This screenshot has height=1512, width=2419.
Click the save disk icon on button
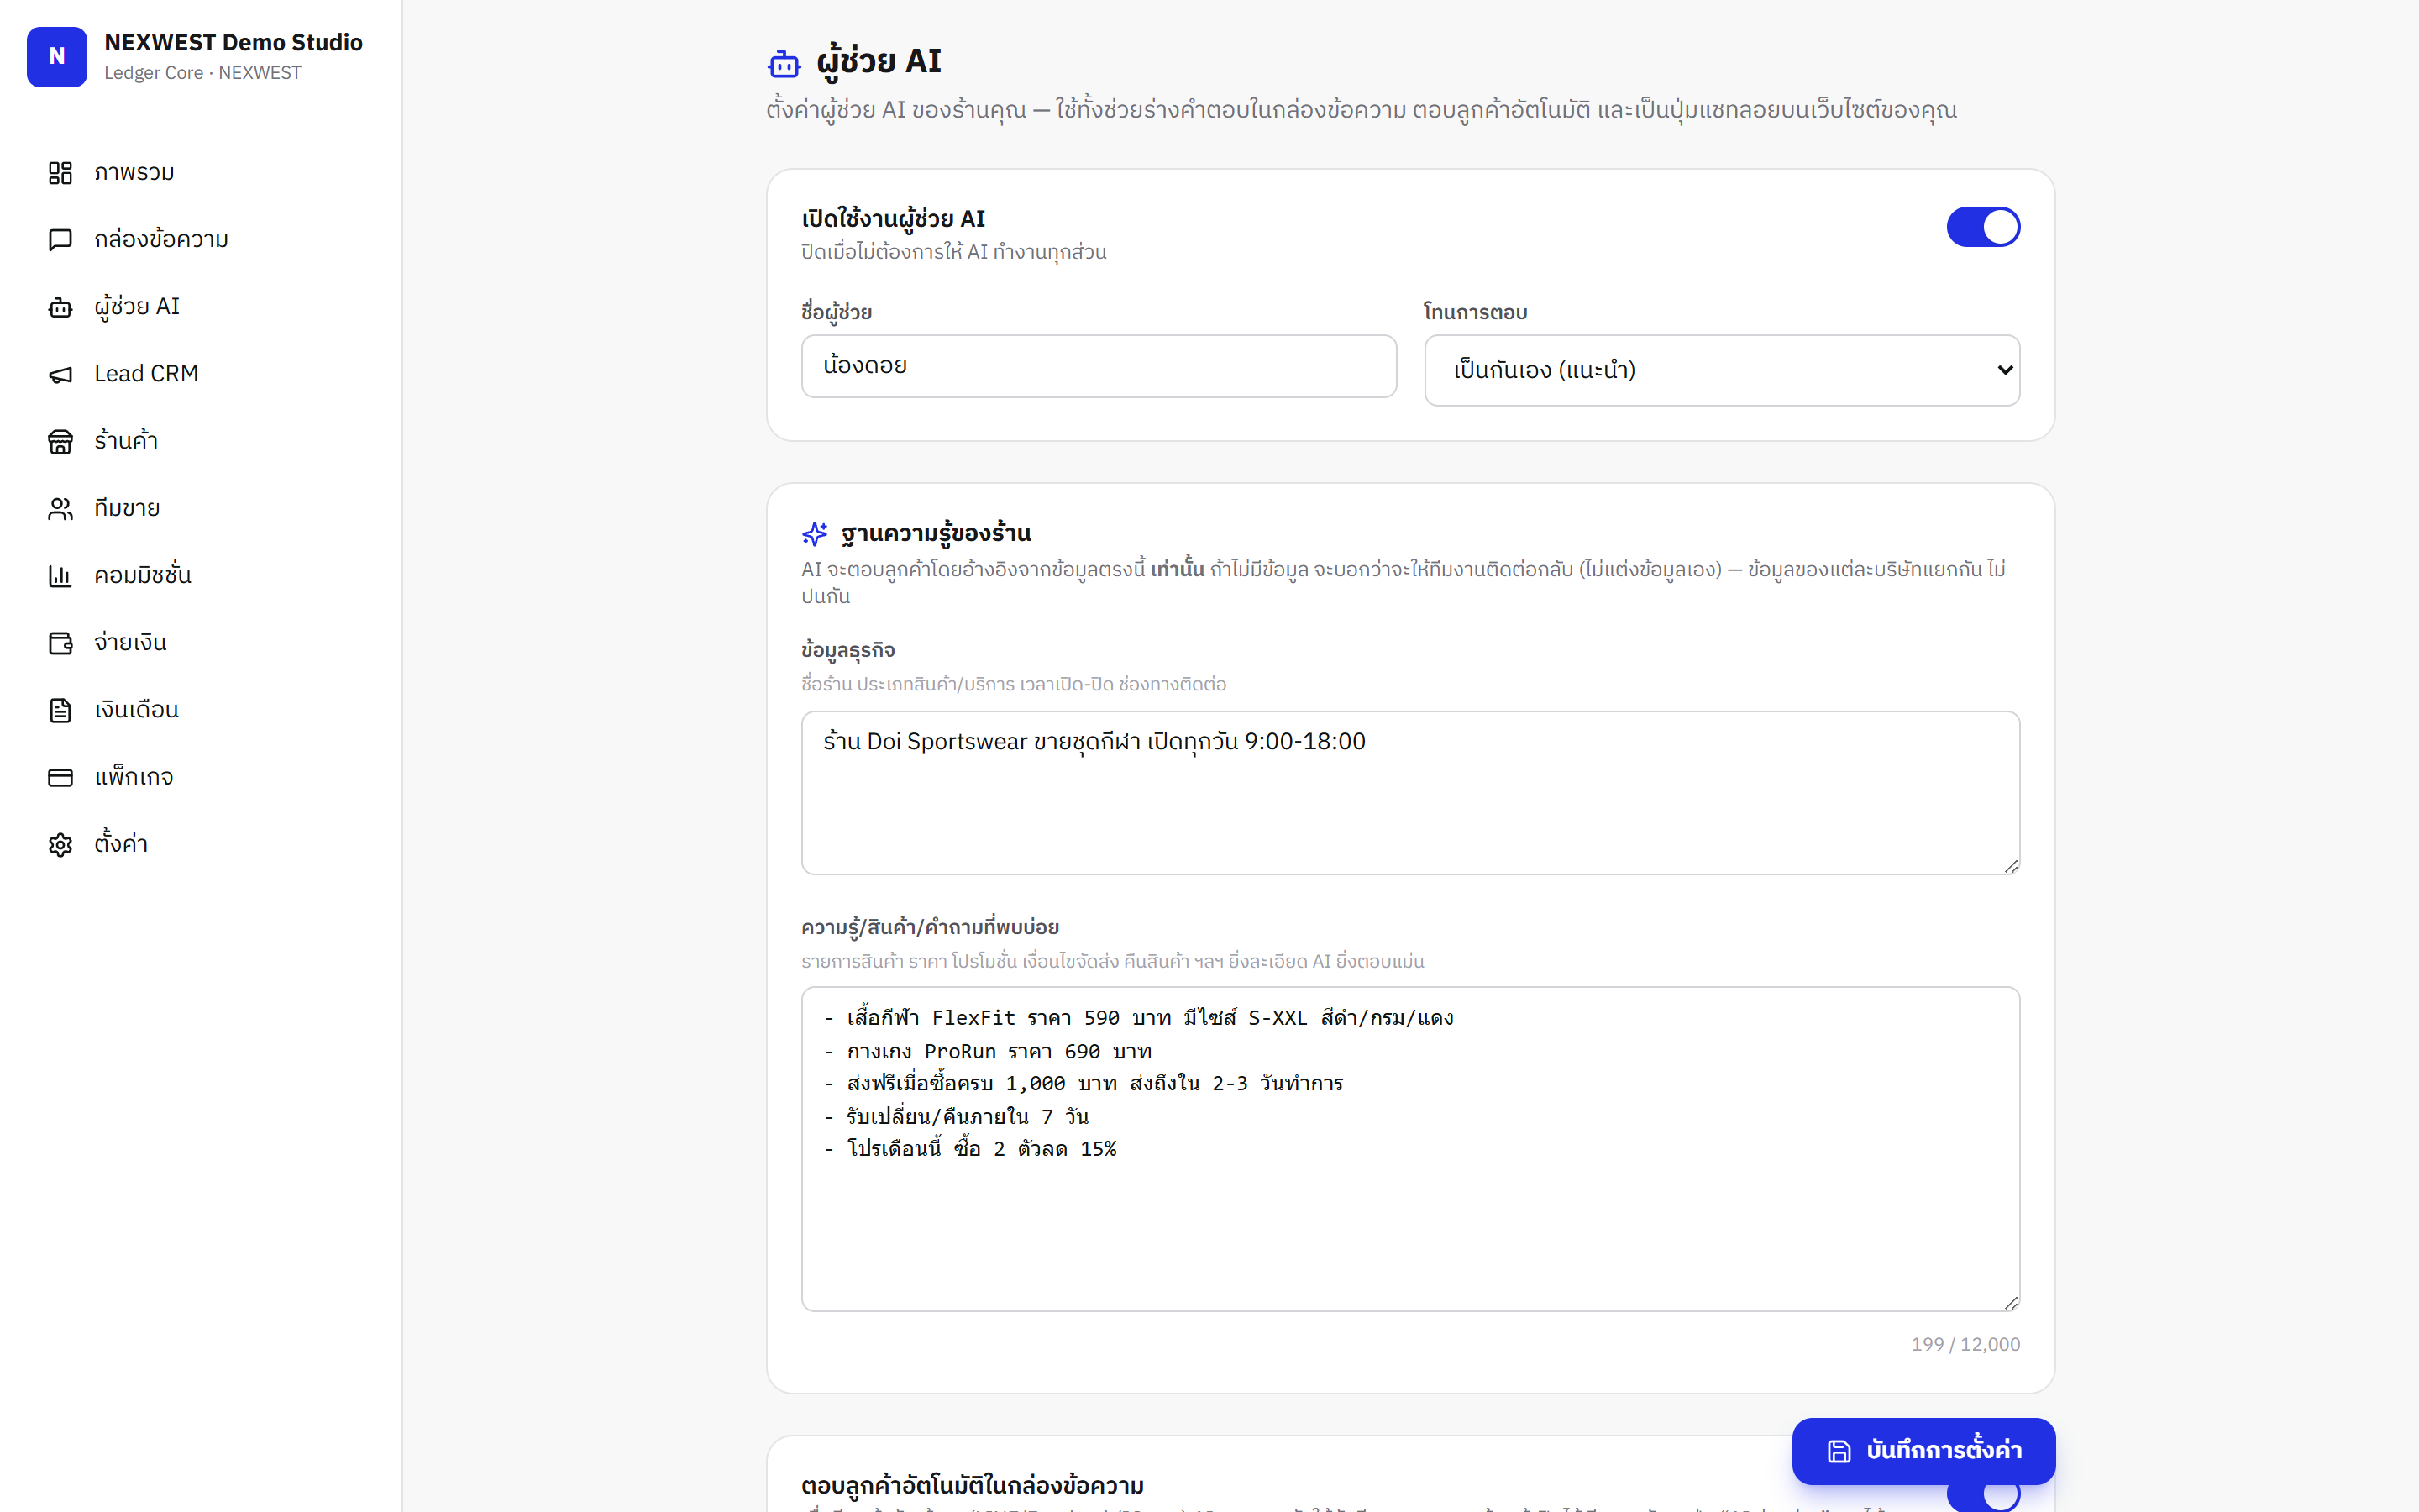1839,1451
